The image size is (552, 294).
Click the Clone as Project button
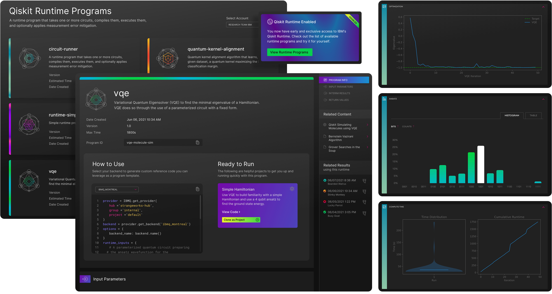tap(241, 220)
